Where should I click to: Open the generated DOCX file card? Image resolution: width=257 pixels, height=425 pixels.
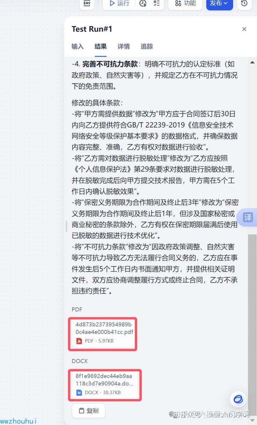point(105,385)
